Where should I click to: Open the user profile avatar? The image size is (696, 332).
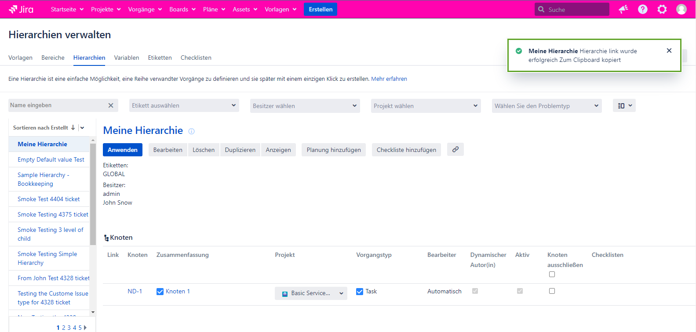point(681,9)
